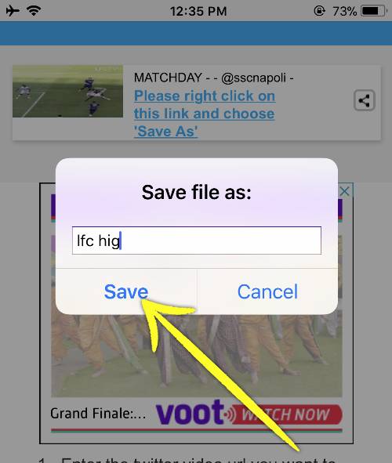Tap the airplane mode icon in status bar
This screenshot has width=392, height=463.
13,11
